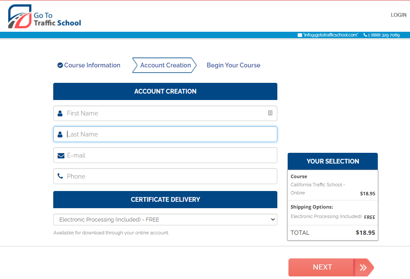This screenshot has width=410, height=279.
Task: Click the 'Available for download' note text
Action: (111, 233)
